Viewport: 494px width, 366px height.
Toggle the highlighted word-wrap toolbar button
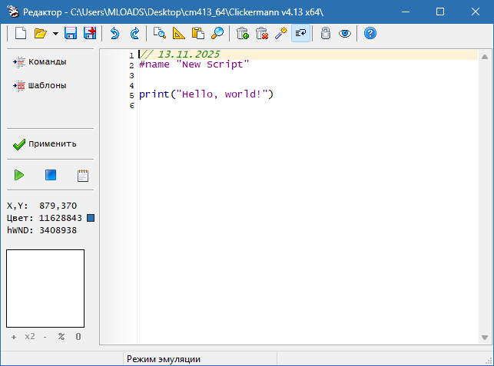300,33
